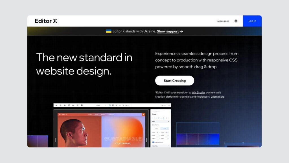
Task: Click the Log in button
Action: tap(252, 21)
